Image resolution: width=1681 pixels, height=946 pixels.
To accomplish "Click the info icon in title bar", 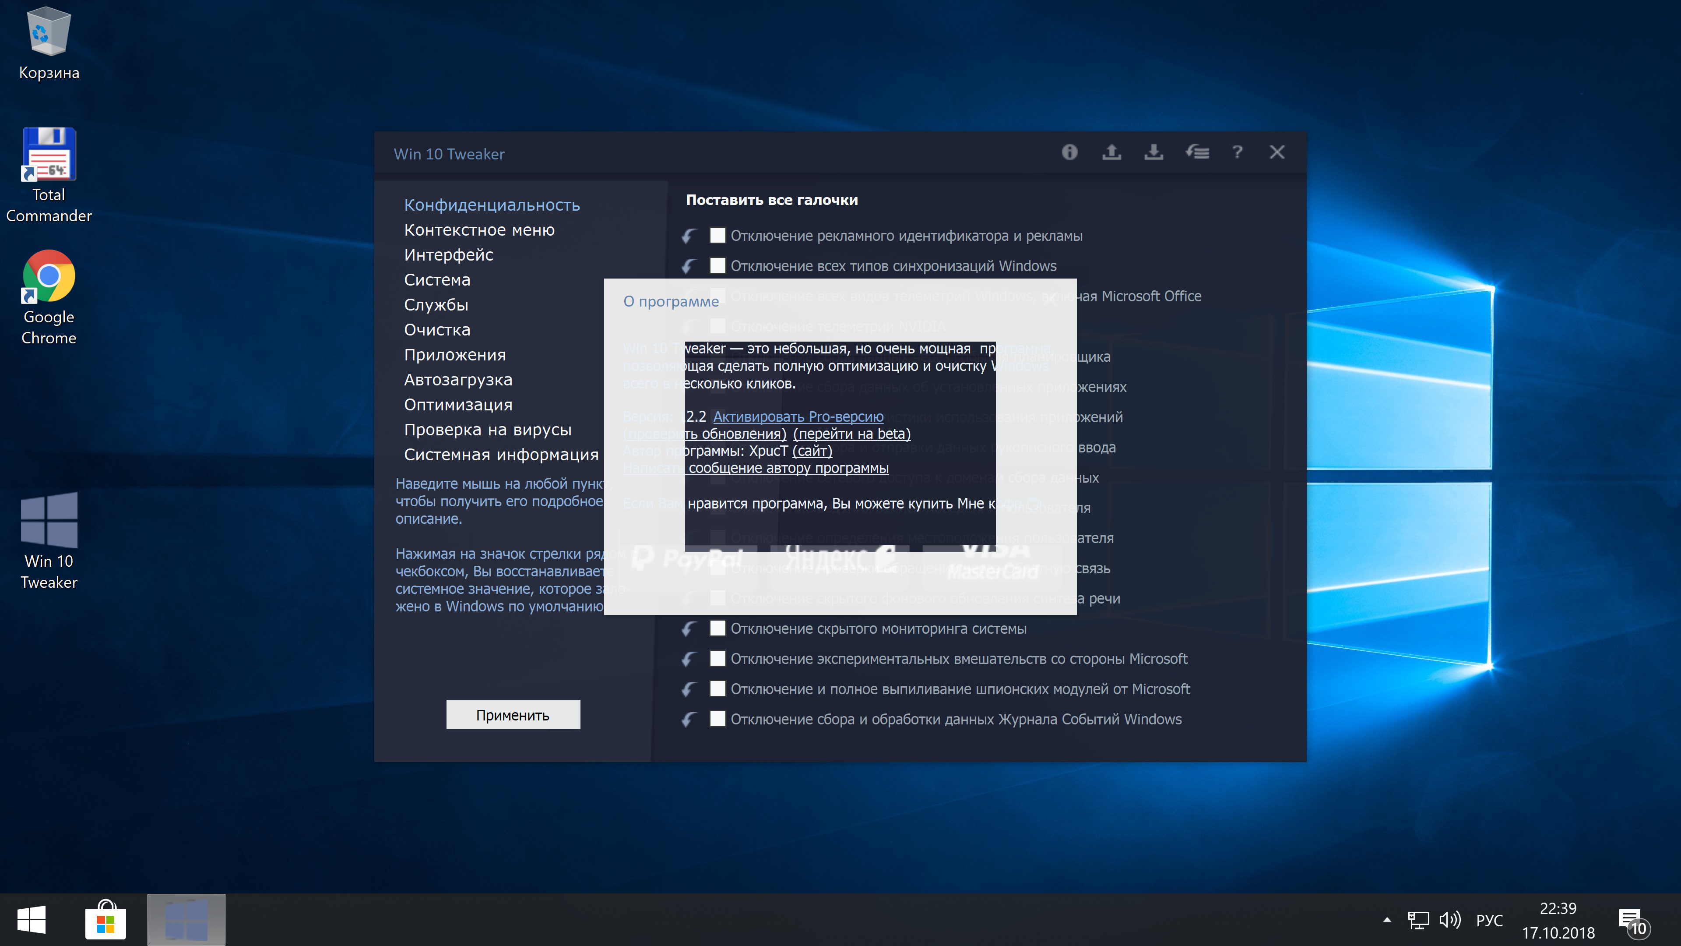I will point(1069,152).
